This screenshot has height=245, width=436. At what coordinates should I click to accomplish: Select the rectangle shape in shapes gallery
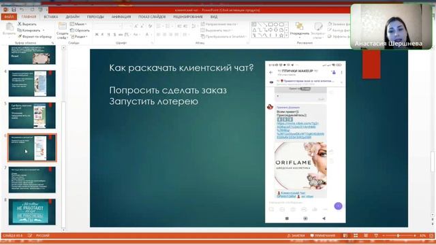270,24
